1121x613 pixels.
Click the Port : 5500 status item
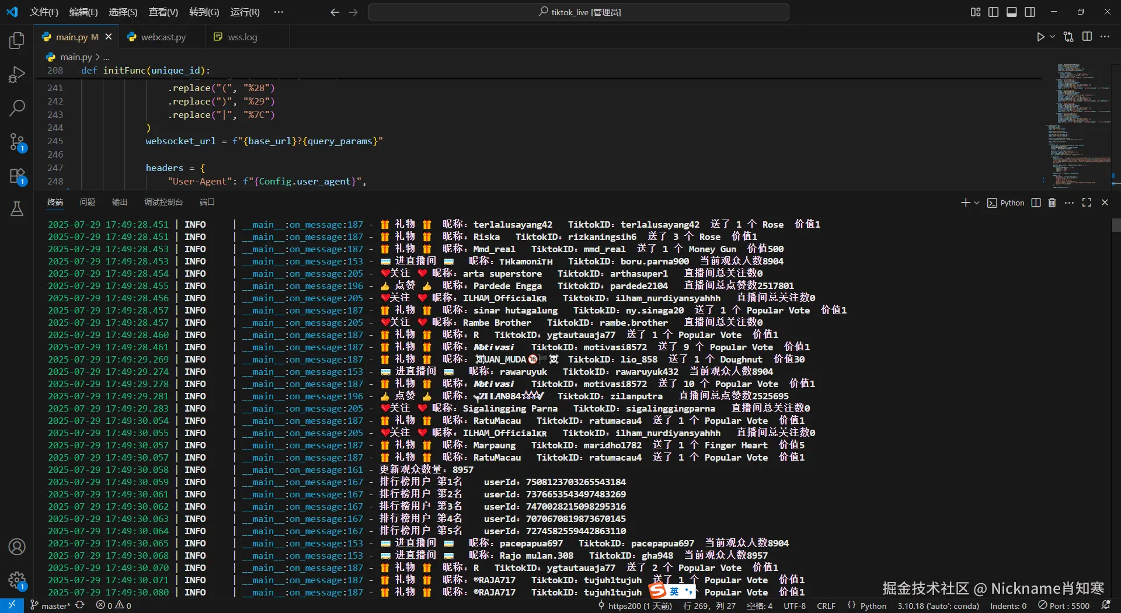(x=1064, y=606)
